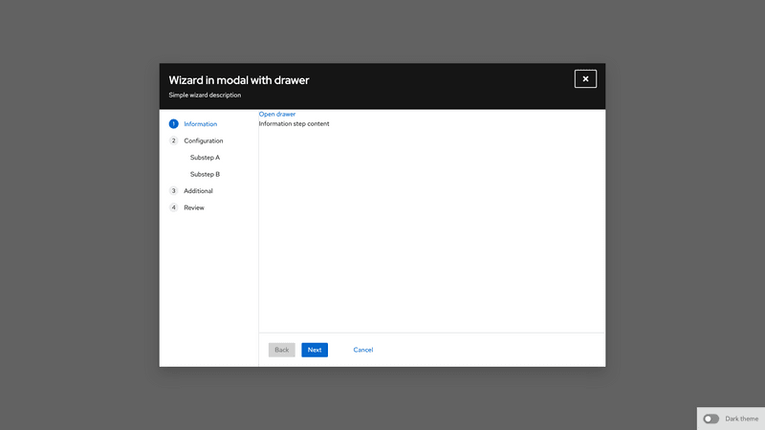765x430 pixels.
Task: Click the Dark theme label text
Action: [741, 419]
